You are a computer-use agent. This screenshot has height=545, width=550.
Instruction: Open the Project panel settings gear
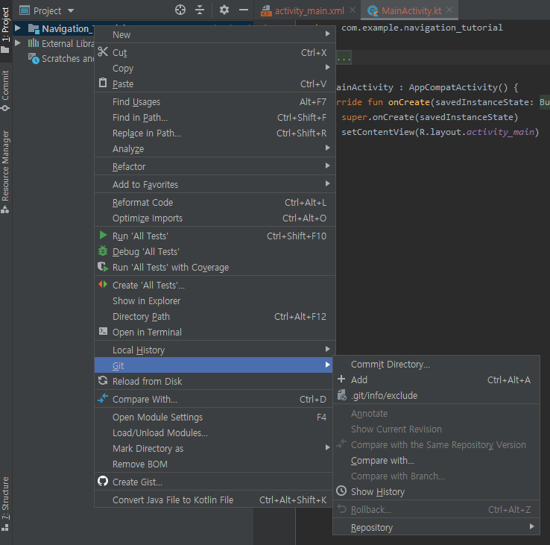point(224,10)
